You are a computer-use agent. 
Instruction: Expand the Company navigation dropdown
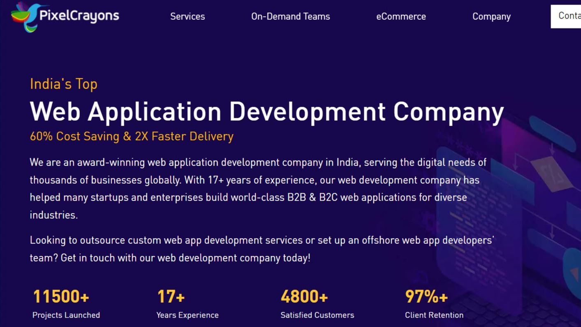click(x=491, y=16)
